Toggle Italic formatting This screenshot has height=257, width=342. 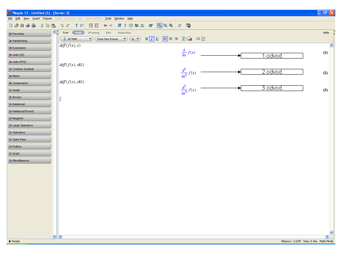click(x=152, y=39)
